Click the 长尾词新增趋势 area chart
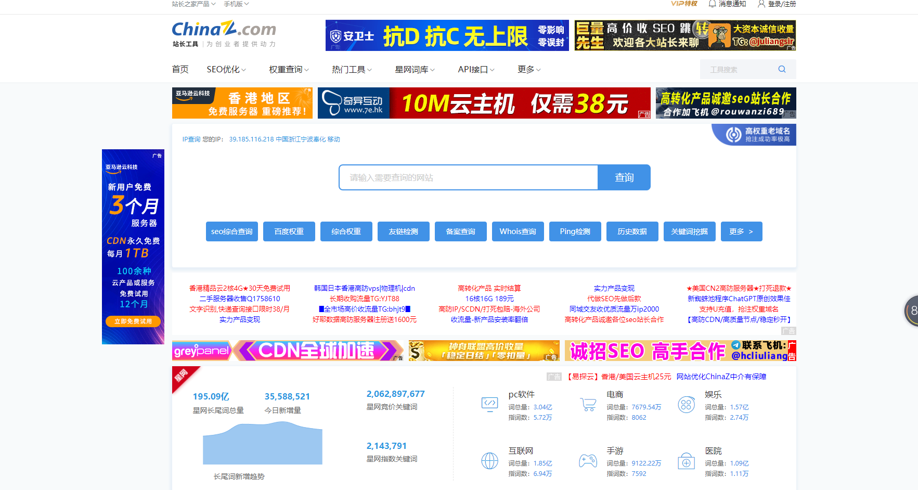This screenshot has width=918, height=490. click(263, 443)
